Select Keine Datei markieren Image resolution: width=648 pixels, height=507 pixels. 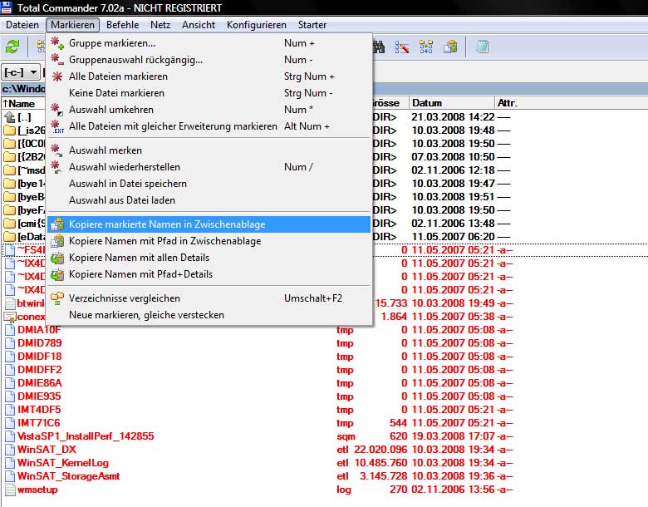click(x=209, y=93)
